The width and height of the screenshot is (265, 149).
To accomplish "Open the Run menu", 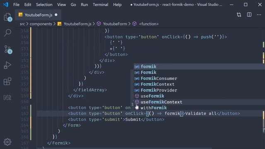I will coord(84,5).
